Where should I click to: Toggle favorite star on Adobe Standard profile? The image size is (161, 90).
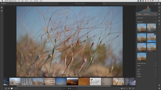155,44
